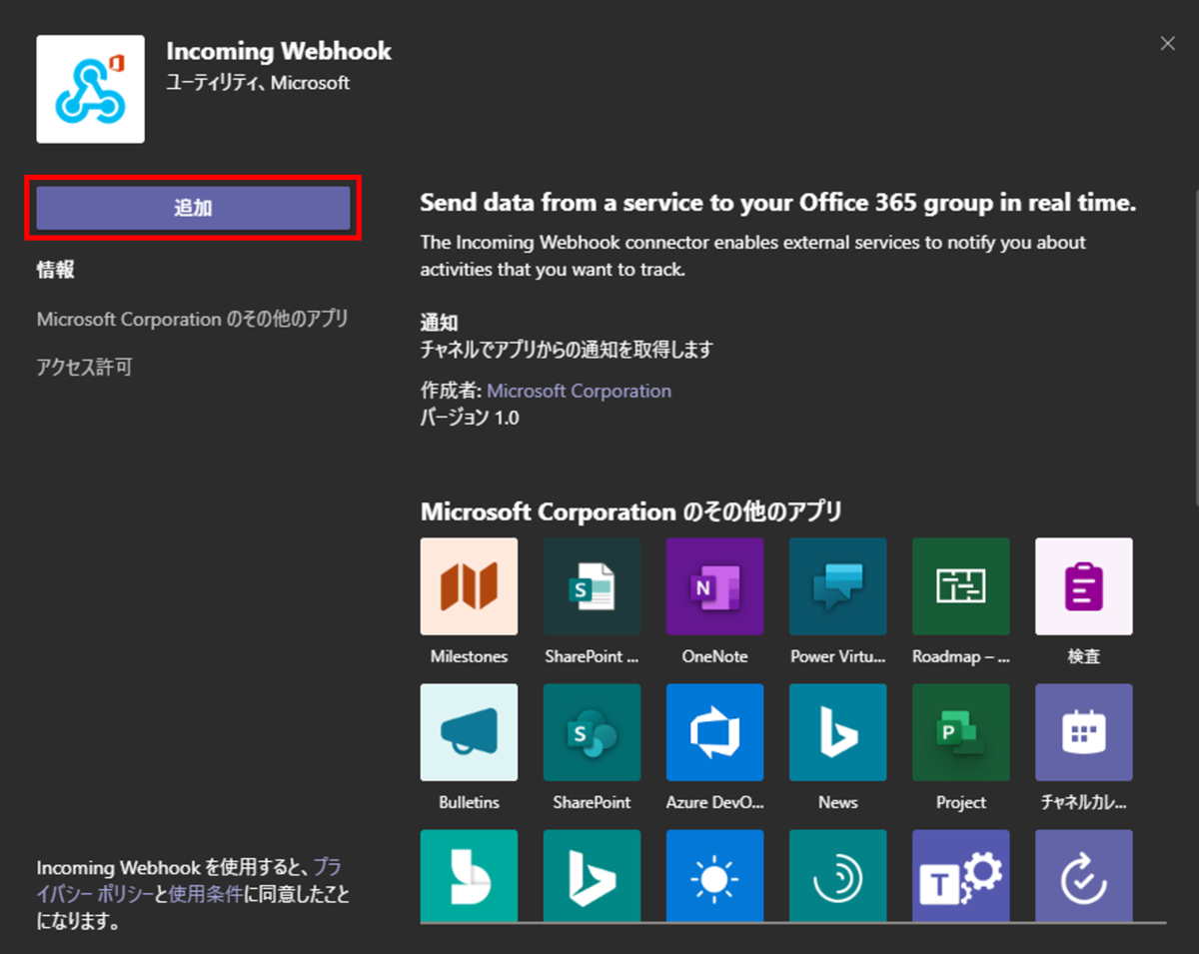Click the 通知 heading text

pos(440,323)
